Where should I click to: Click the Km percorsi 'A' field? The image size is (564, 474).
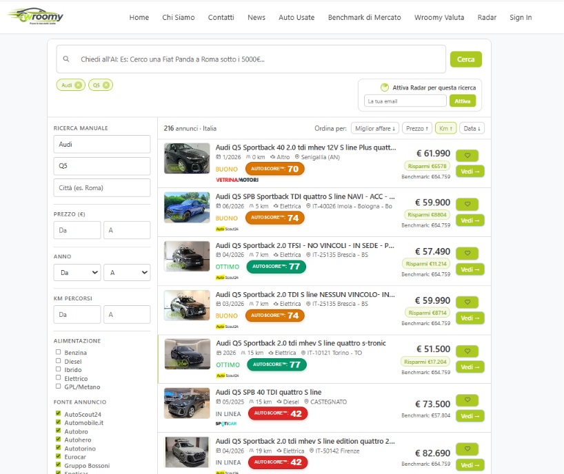coord(127,314)
